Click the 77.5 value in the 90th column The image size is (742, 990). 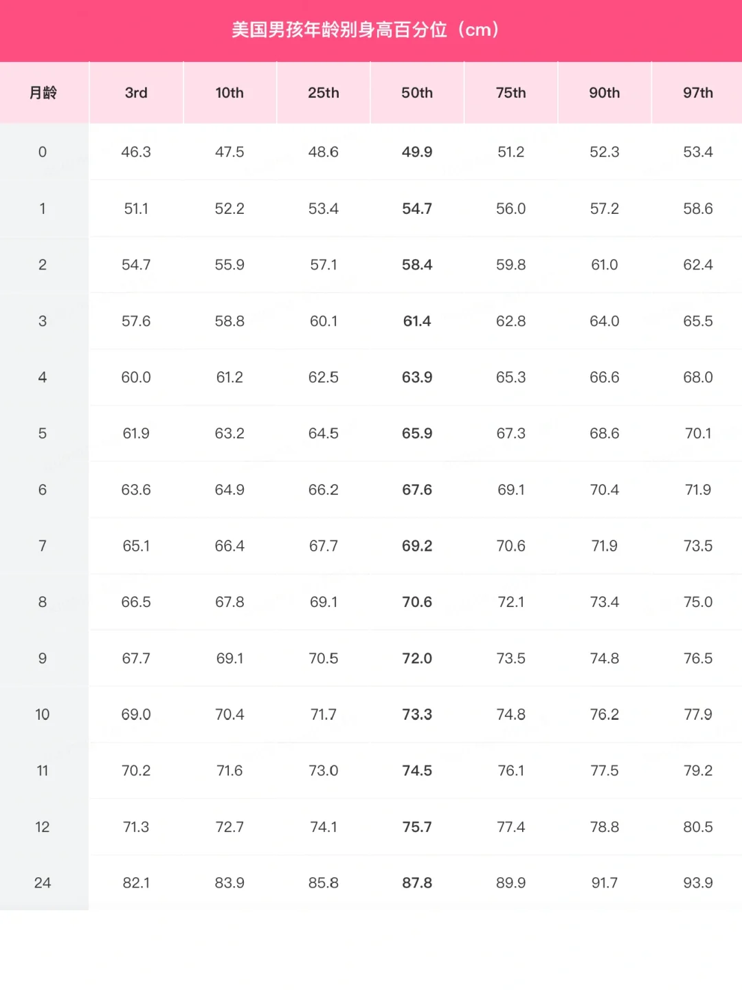point(605,771)
